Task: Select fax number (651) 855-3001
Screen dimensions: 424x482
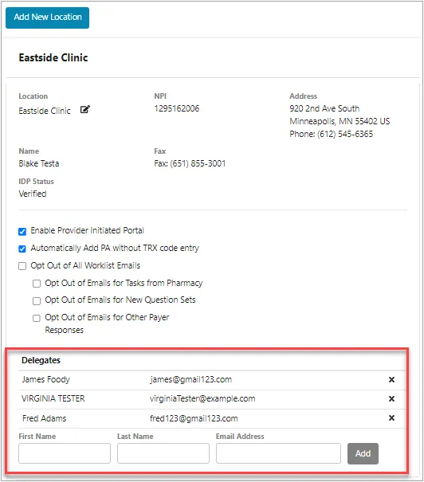Action: (x=198, y=163)
